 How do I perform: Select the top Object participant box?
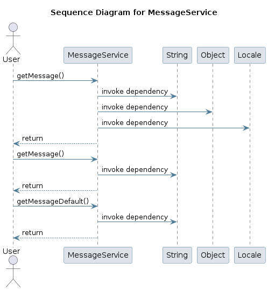[x=213, y=55]
